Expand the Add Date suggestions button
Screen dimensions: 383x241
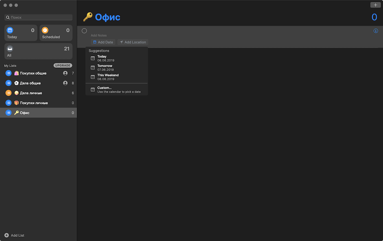point(103,42)
